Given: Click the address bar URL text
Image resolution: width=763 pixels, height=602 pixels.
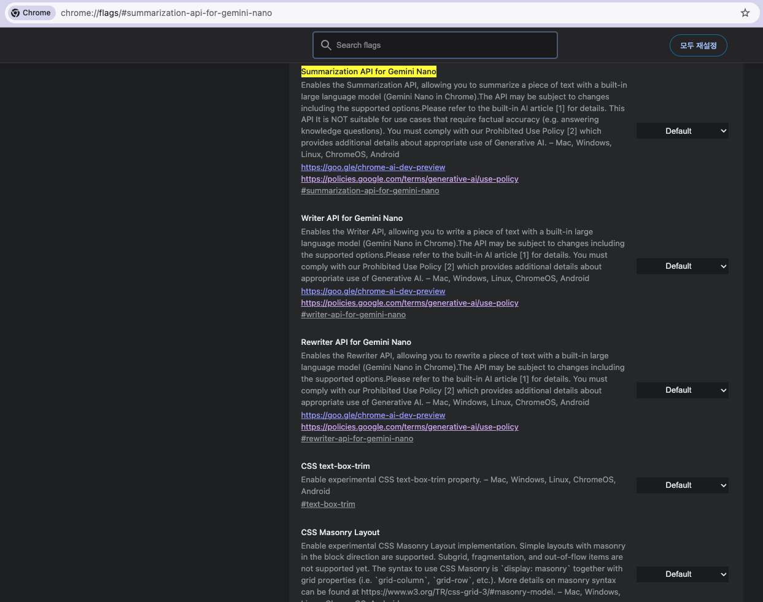Looking at the screenshot, I should pyautogui.click(x=166, y=13).
